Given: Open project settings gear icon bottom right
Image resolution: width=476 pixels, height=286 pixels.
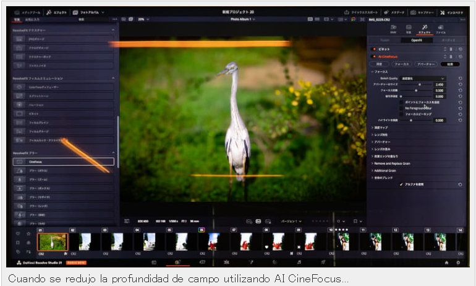Looking at the screenshot, I should (458, 262).
